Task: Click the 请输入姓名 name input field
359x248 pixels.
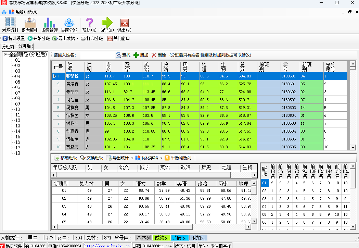Action: pyautogui.click(x=96, y=55)
